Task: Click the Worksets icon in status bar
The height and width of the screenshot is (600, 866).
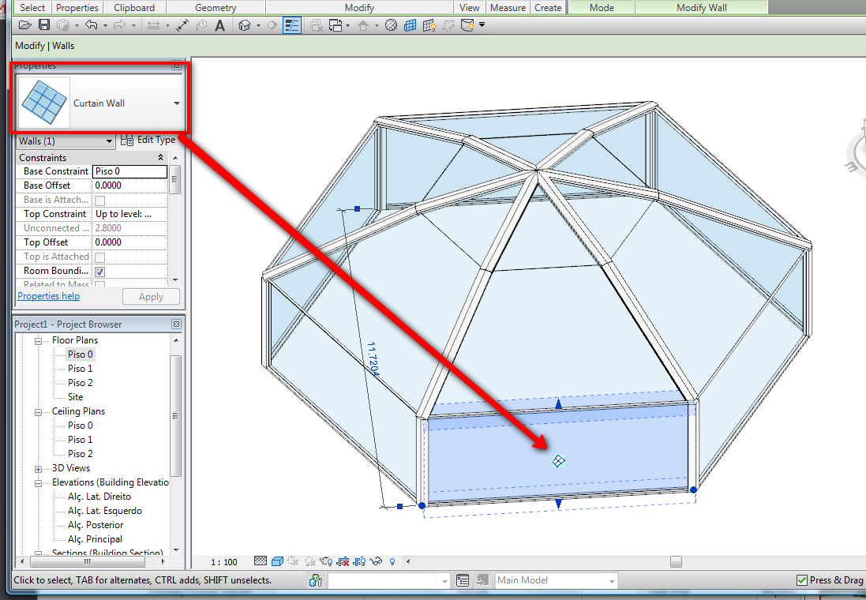Action: tap(316, 580)
